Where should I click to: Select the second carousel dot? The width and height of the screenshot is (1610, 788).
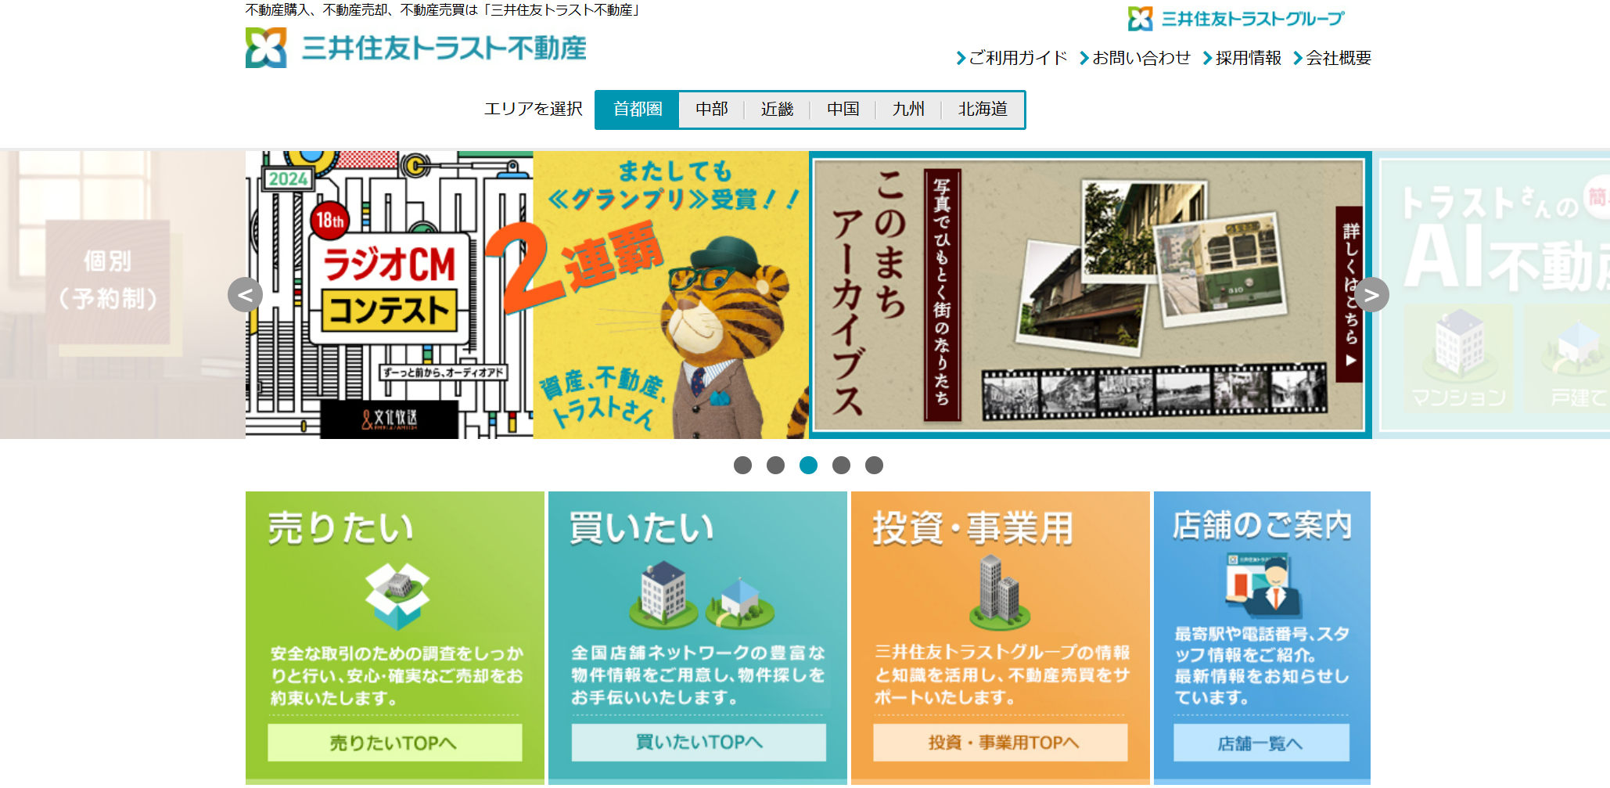[775, 466]
